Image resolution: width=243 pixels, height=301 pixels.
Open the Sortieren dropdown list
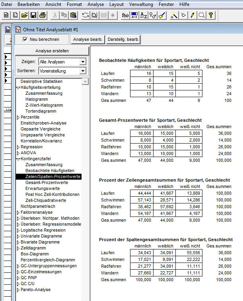[83, 71]
